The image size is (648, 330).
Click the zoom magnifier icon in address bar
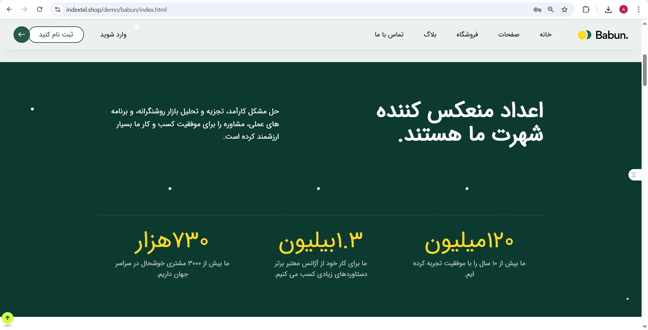pos(551,9)
